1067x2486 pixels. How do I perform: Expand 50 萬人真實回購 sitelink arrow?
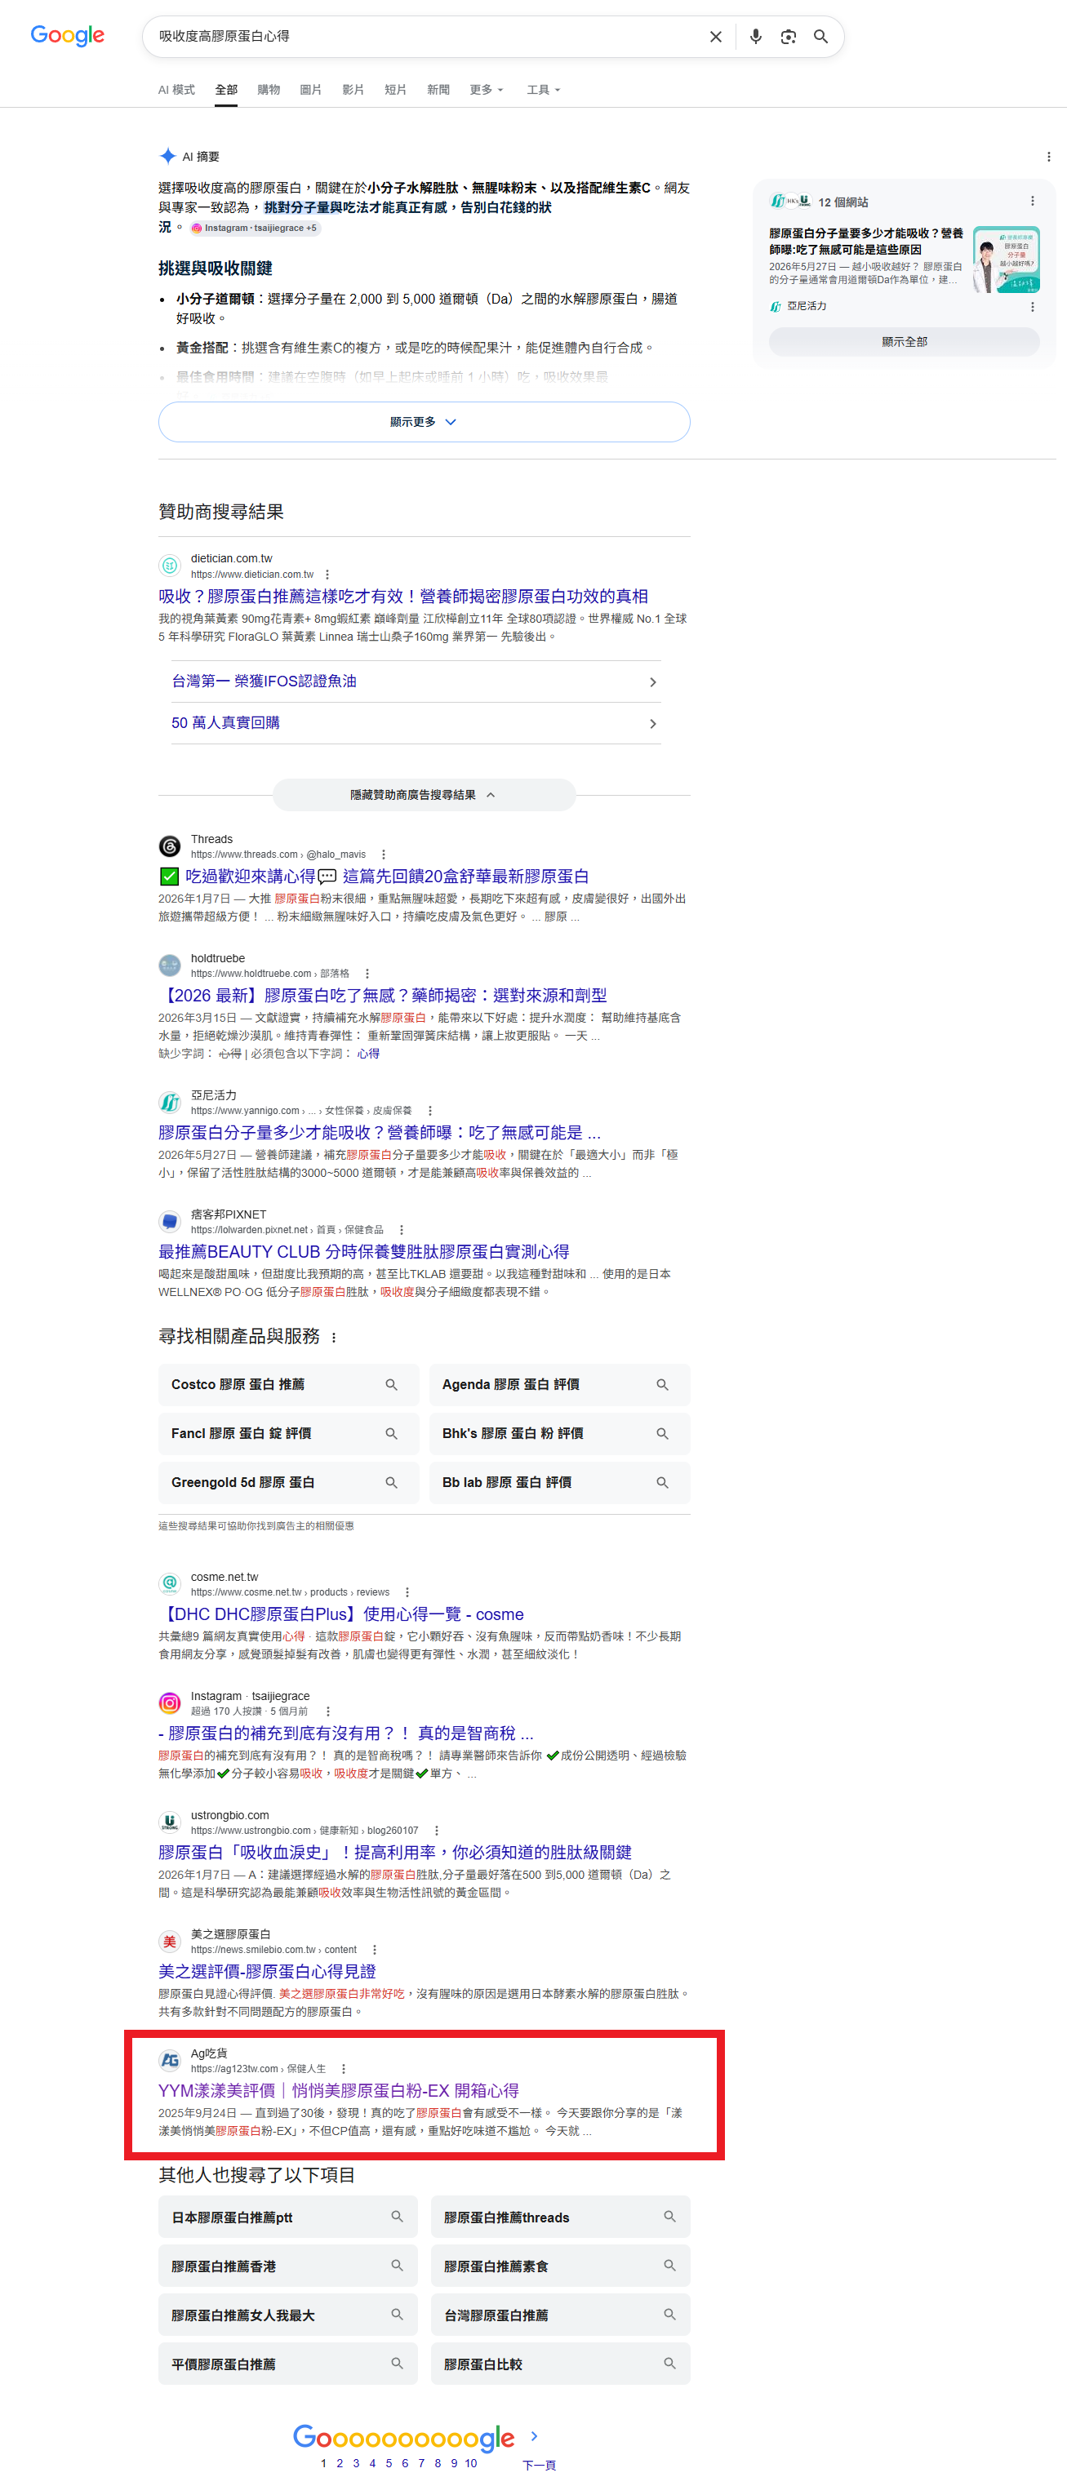(x=653, y=724)
